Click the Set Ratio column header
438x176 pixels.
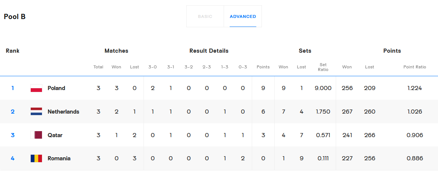point(323,67)
